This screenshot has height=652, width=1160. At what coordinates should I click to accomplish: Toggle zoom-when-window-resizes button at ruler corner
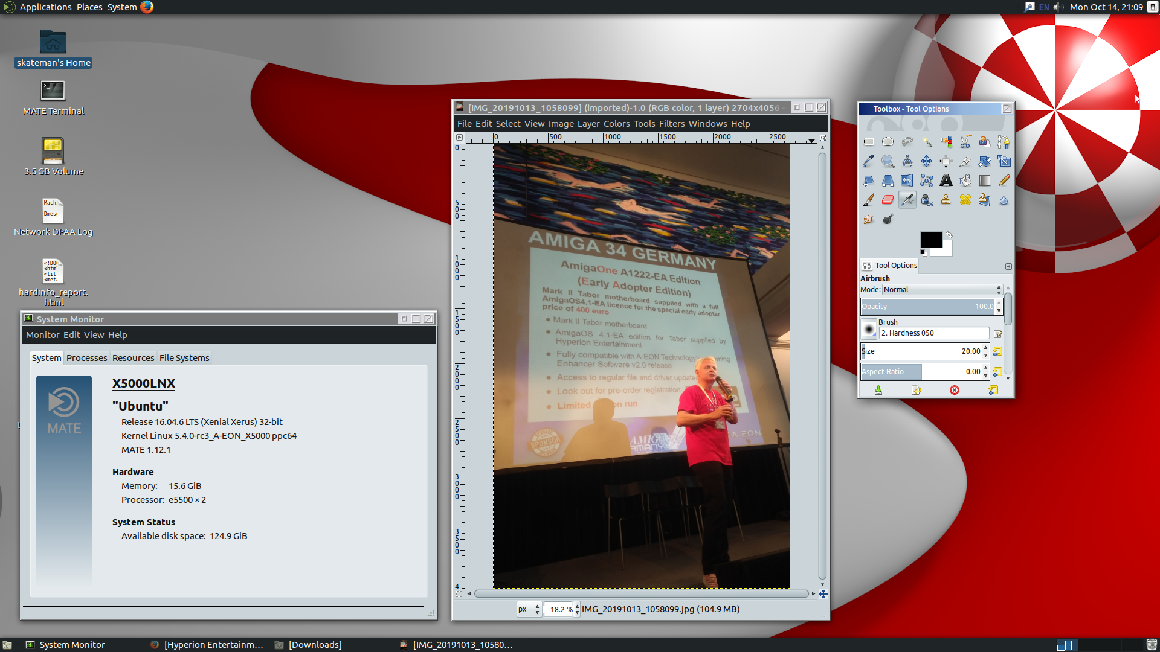point(823,138)
